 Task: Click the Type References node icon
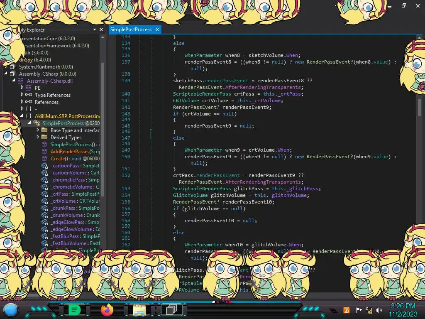(x=29, y=95)
